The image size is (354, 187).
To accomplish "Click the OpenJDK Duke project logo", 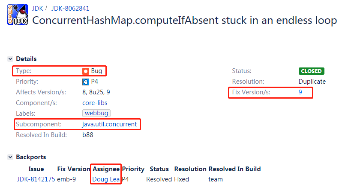I will 18,15.
